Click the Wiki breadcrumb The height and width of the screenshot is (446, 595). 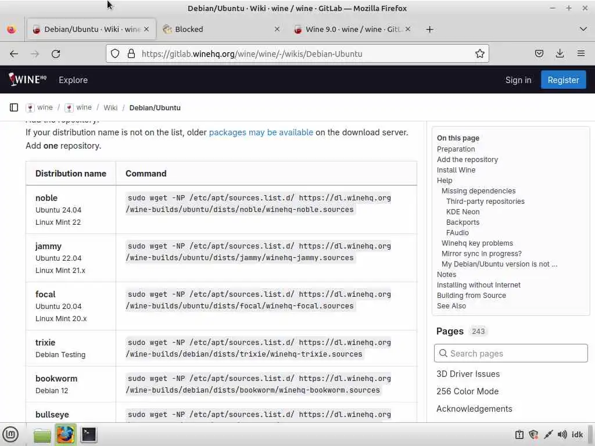pos(110,107)
